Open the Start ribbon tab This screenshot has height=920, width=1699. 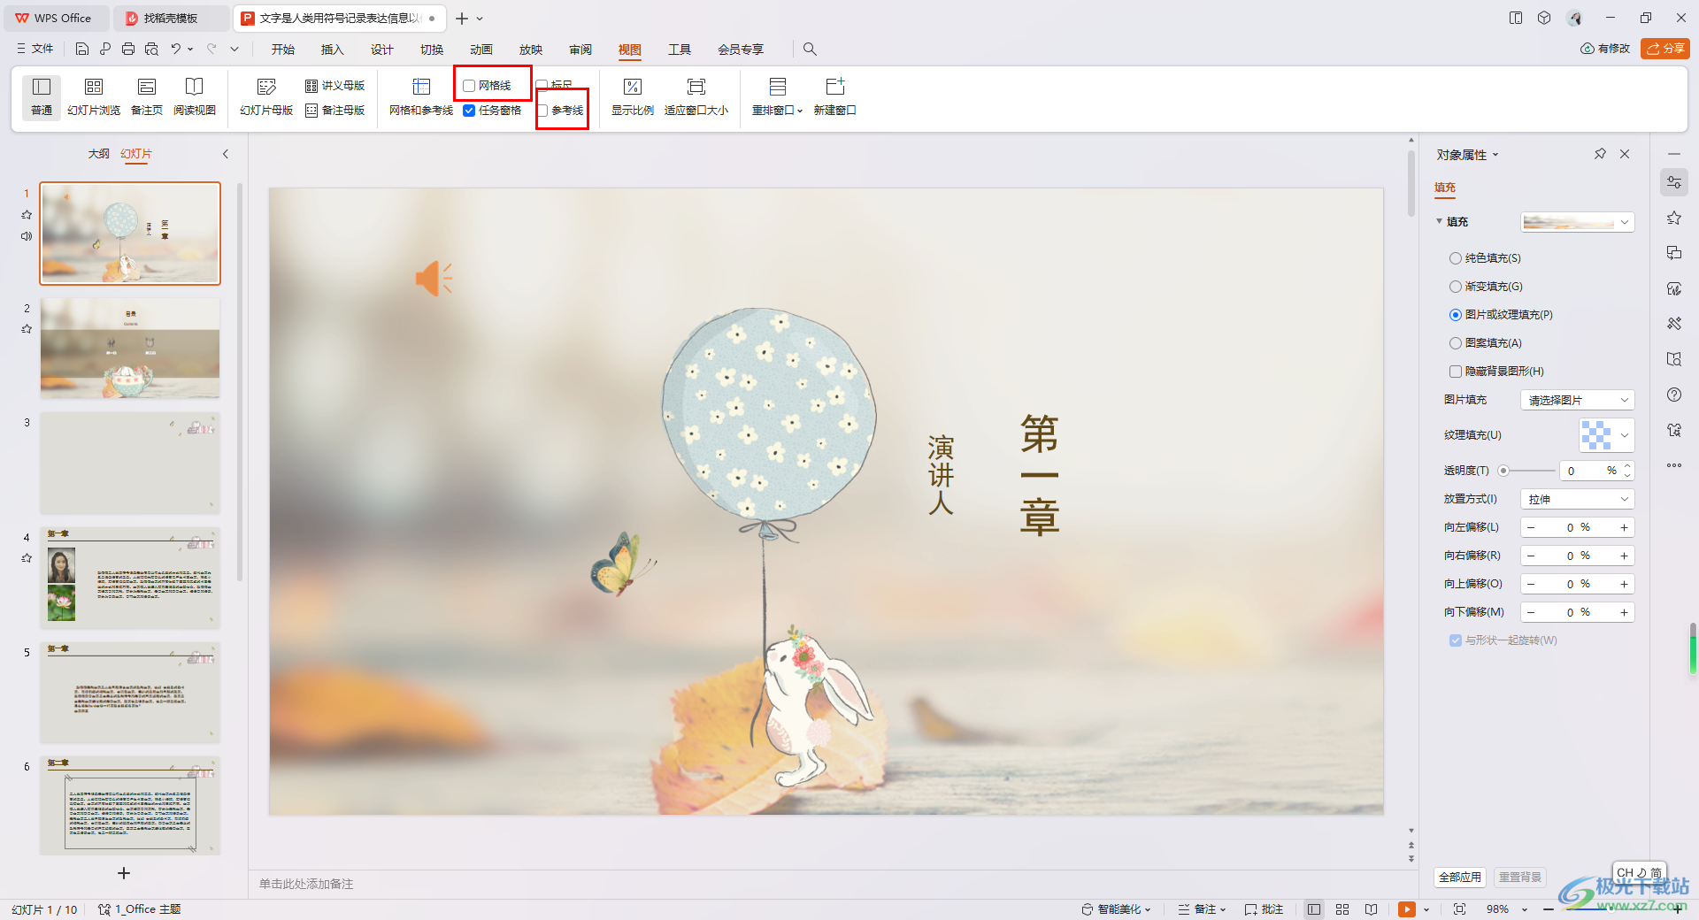(x=283, y=50)
